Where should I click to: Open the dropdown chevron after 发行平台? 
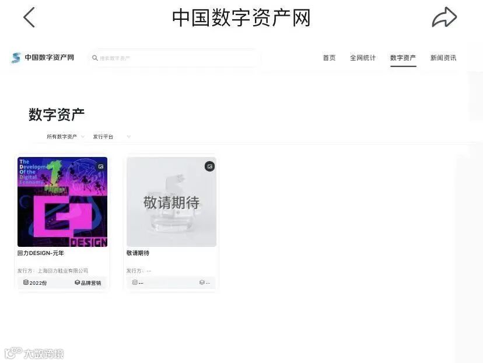(129, 137)
